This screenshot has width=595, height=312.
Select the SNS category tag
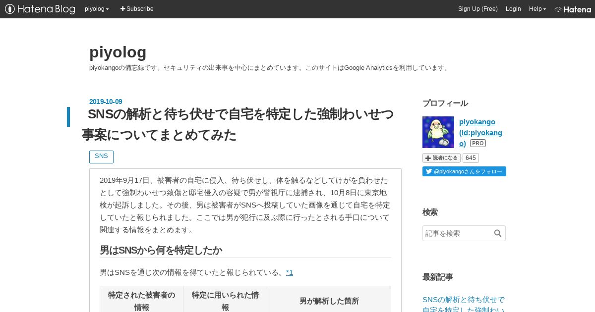(x=101, y=156)
